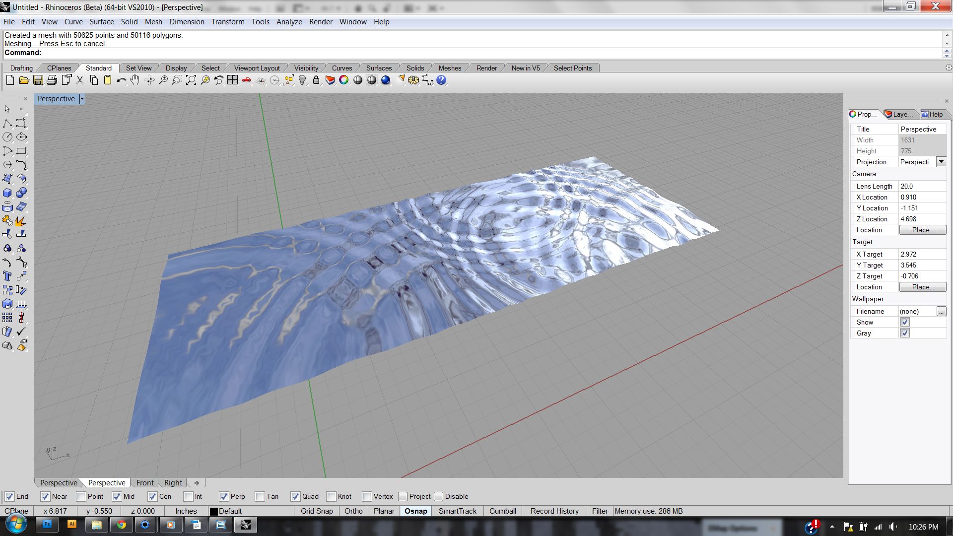Click the lightbulb hide objects icon
Viewport: 953px width, 536px height.
click(x=302, y=80)
